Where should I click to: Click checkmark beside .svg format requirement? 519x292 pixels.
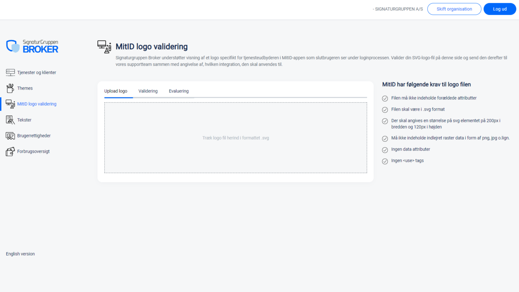[385, 110]
